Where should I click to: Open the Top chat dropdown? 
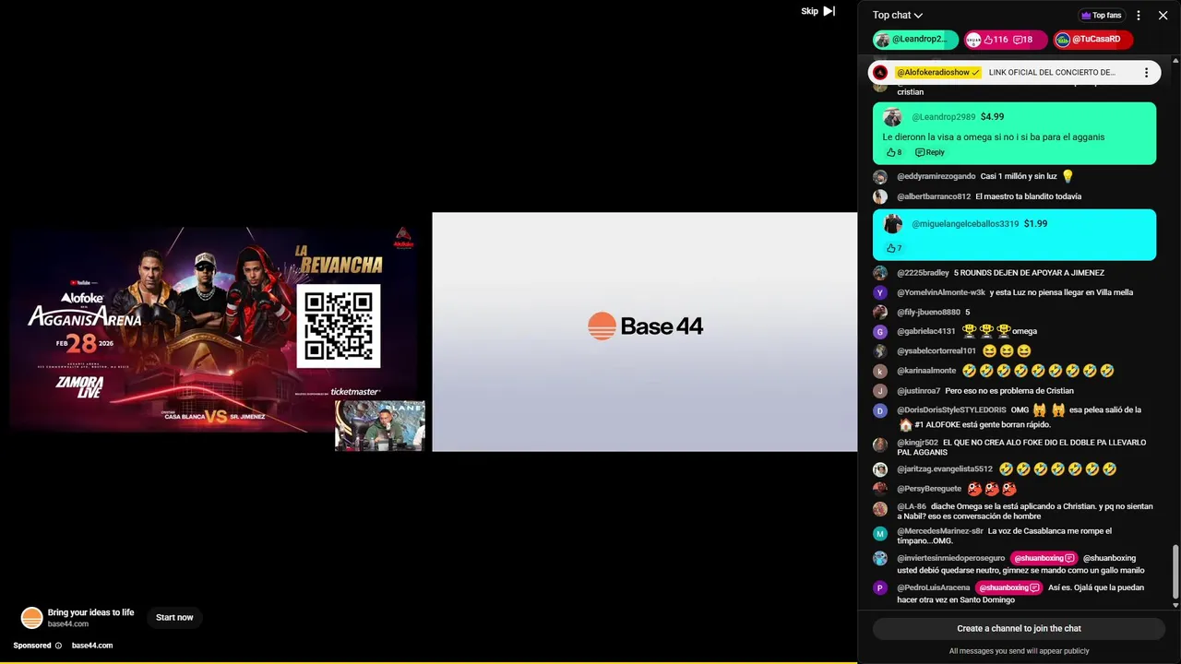click(x=898, y=15)
